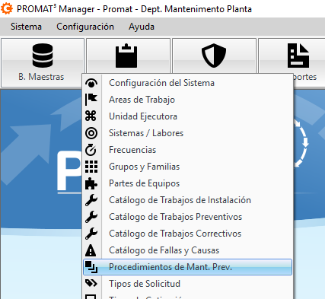Click the timer icon beside Frecuencias
The height and width of the screenshot is (299, 325).
point(91,150)
